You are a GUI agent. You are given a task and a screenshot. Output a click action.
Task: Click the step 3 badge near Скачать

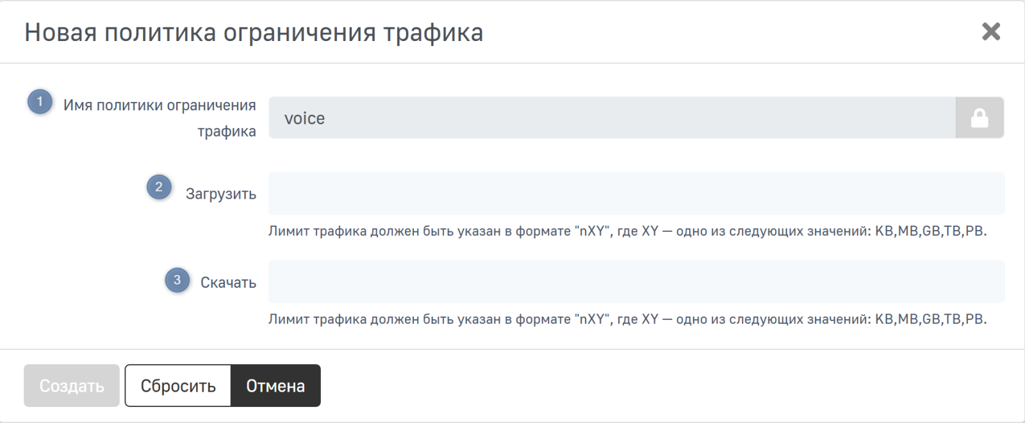pos(177,280)
